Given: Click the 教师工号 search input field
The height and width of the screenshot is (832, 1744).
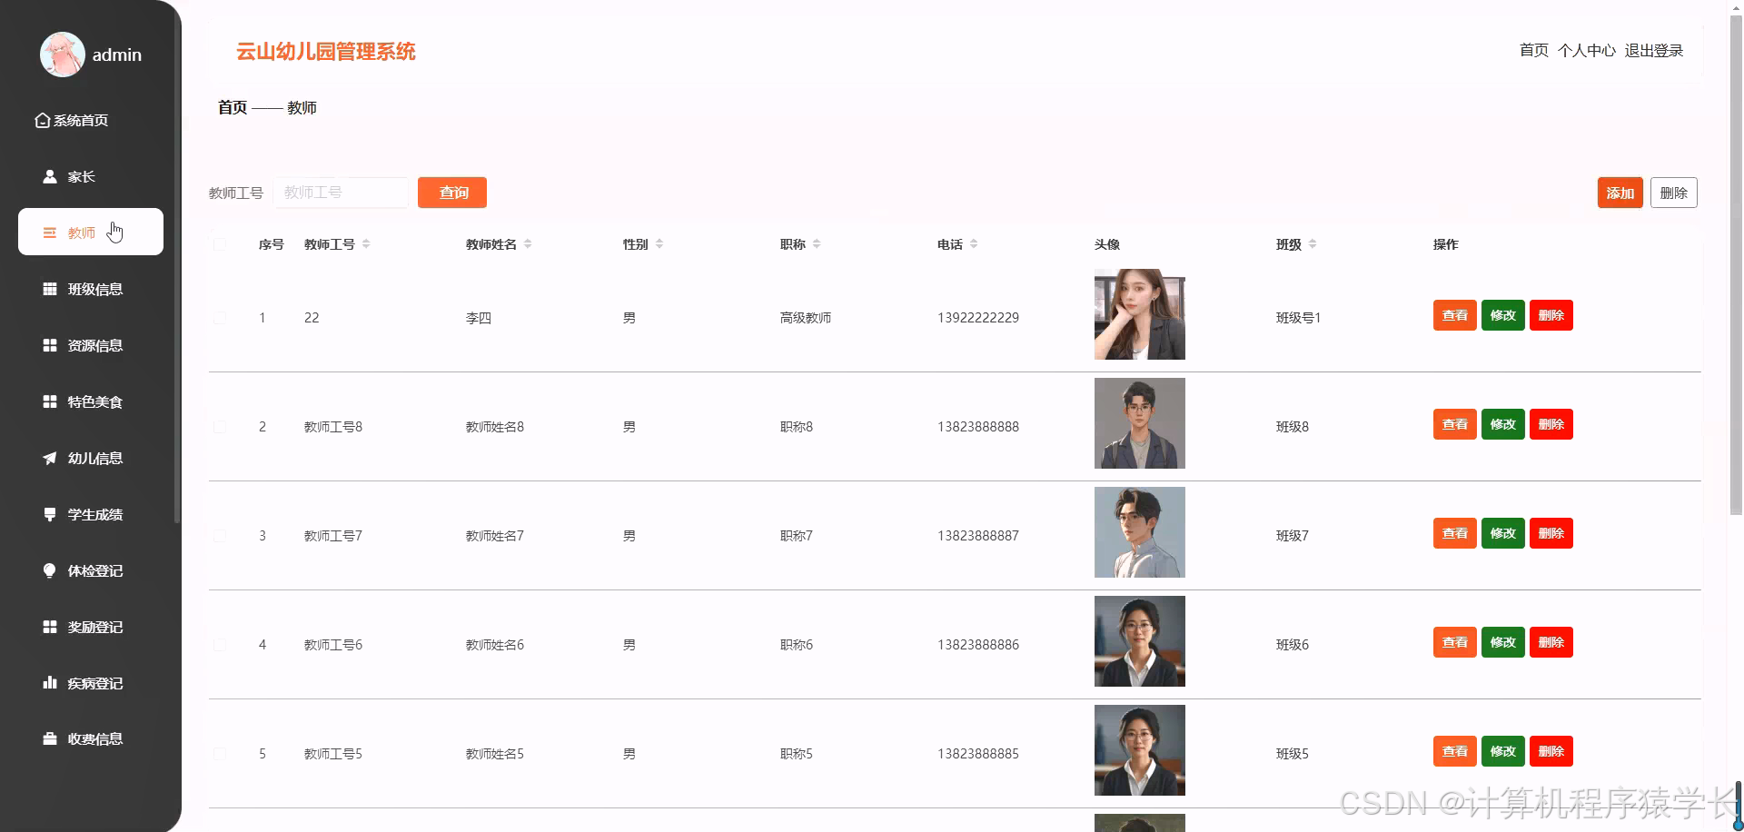Looking at the screenshot, I should [x=342, y=193].
